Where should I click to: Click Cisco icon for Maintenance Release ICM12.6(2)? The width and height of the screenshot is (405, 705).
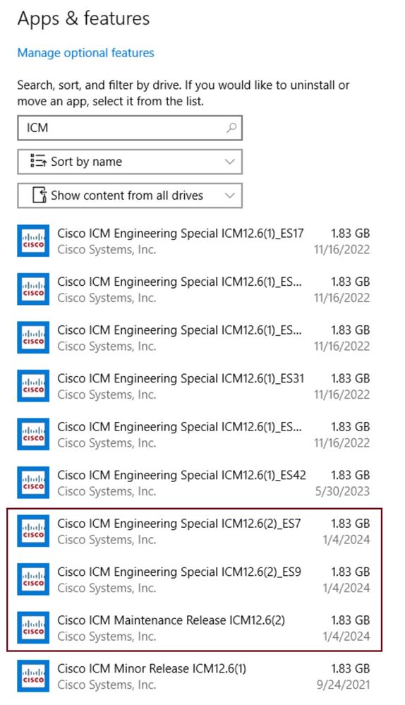tap(33, 627)
